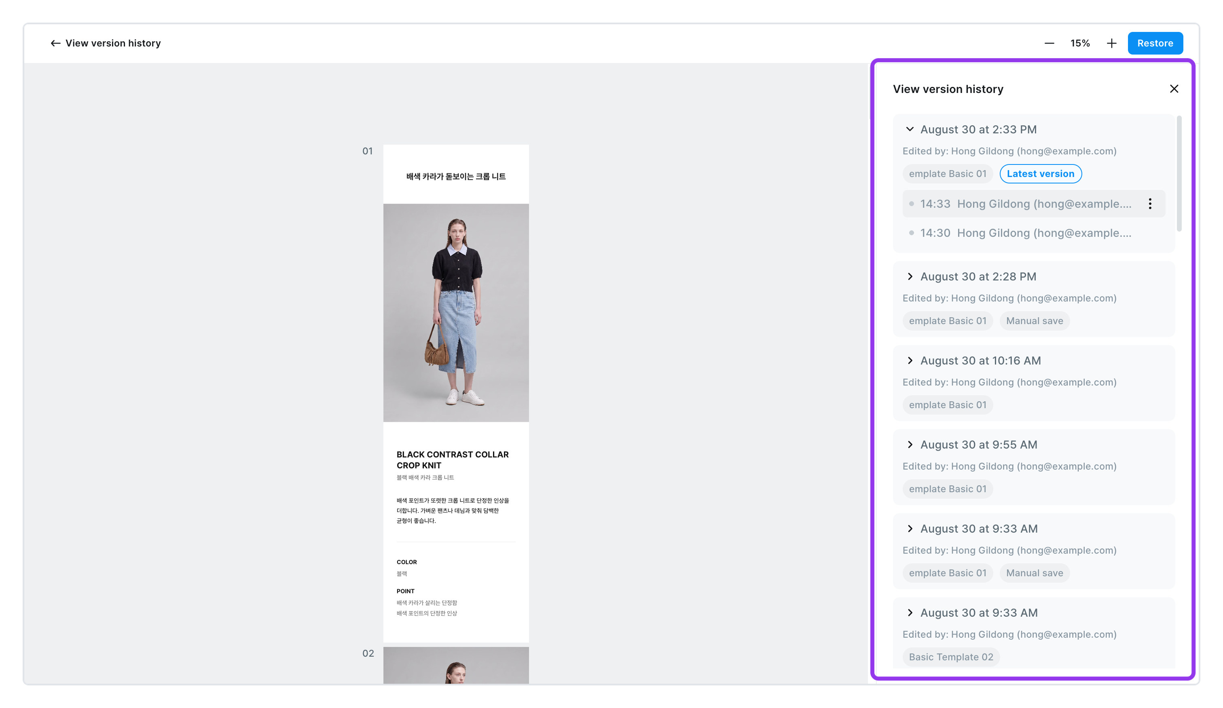Screen dimensions: 1223x708
Task: Click the August 30 at 2:28 PM title
Action: tap(978, 276)
